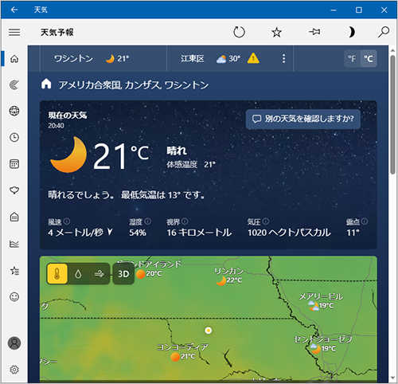Select temperature map layer thermometer
398x384 pixels.
[57, 274]
